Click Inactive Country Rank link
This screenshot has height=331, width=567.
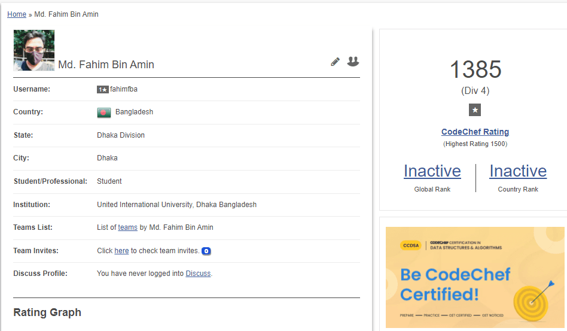[x=518, y=171]
